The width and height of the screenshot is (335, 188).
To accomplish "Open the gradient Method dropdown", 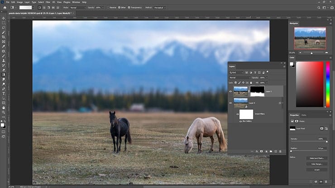I will click(x=160, y=8).
